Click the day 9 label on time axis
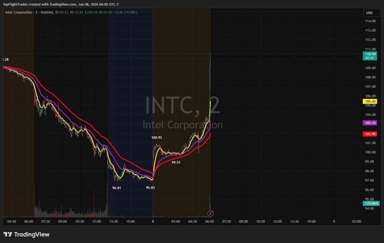This screenshot has width=384, height=243. [334, 221]
